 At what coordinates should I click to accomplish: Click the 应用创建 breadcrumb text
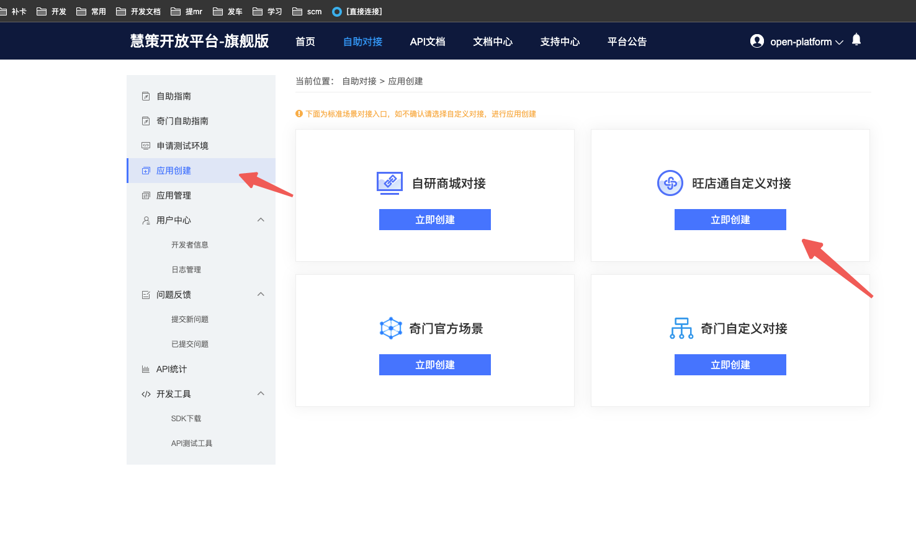coord(405,81)
